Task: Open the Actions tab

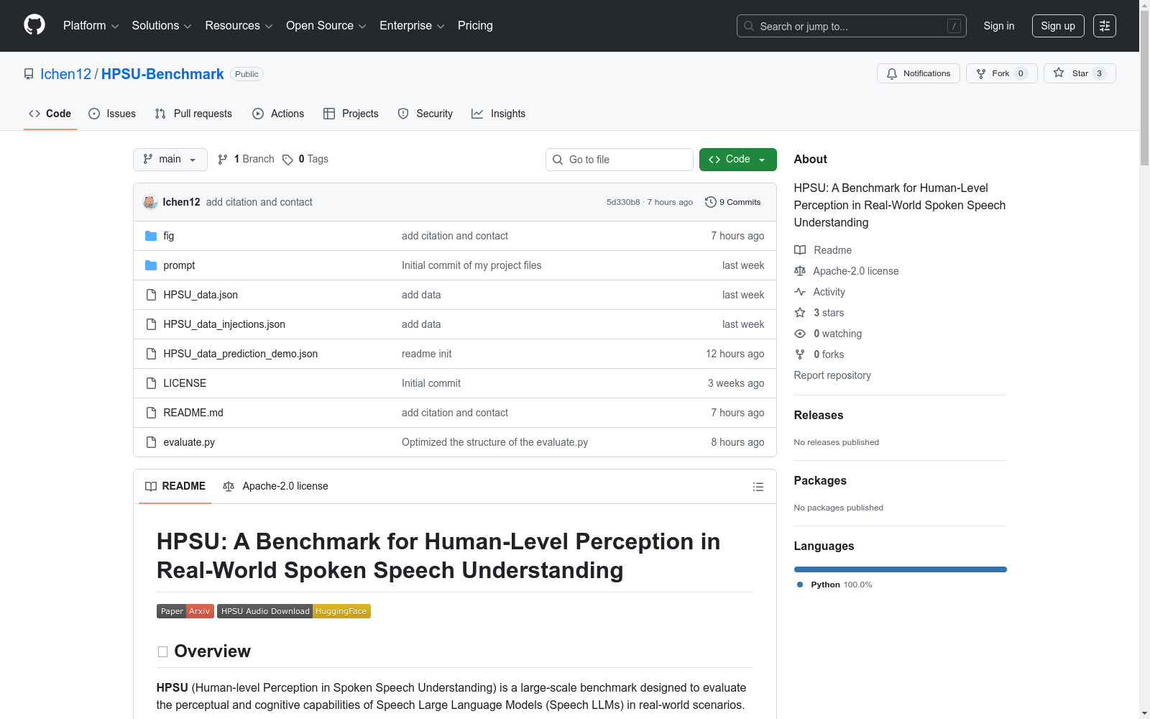Action: 278,114
